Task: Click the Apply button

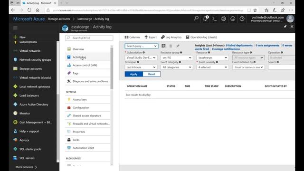Action: click(134, 74)
